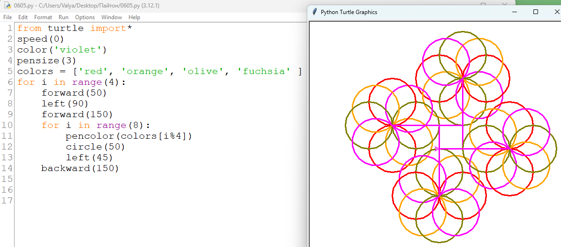The height and width of the screenshot is (247, 561).
Task: Click the Python file icon in IDLE title bar
Action: click(x=7, y=5)
